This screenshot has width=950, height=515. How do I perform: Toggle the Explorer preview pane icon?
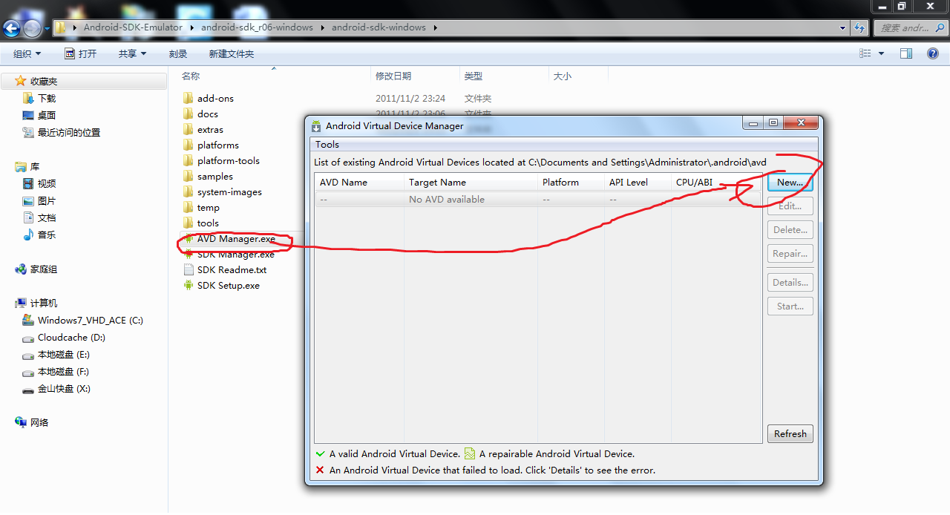tap(906, 53)
